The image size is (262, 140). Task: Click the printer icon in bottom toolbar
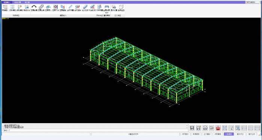pos(205,128)
